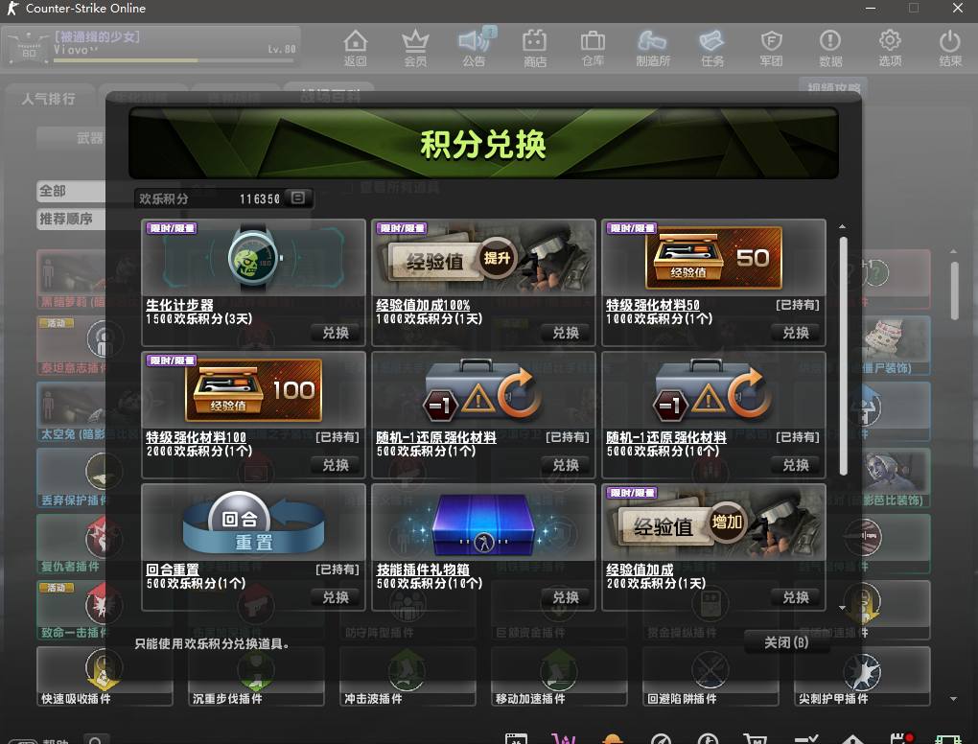Exchange 特级强化材料100 with its 兑换 button
Image resolution: width=978 pixels, height=744 pixels.
[336, 465]
